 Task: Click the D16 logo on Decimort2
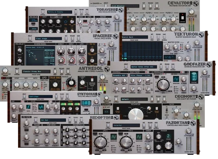point(201,97)
